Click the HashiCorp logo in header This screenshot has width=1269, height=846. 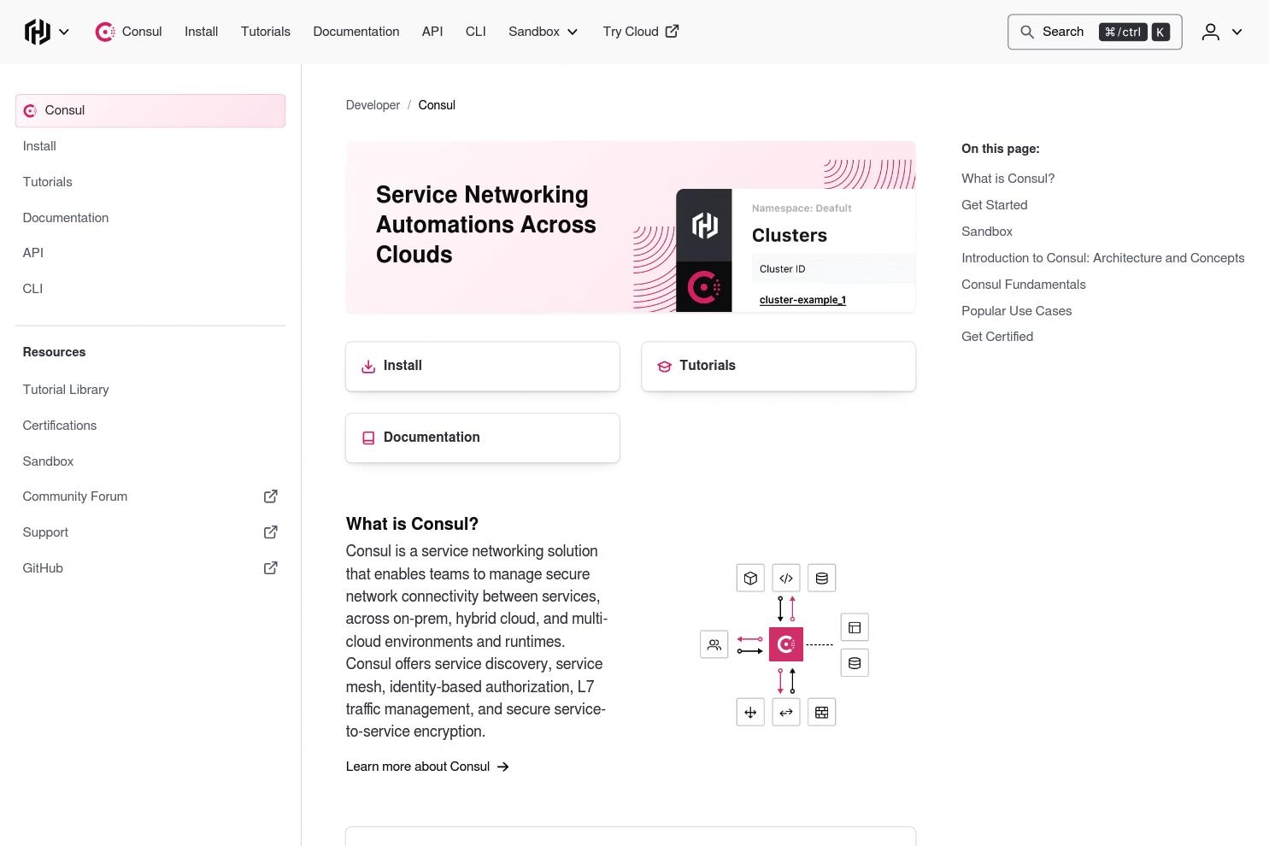point(38,32)
